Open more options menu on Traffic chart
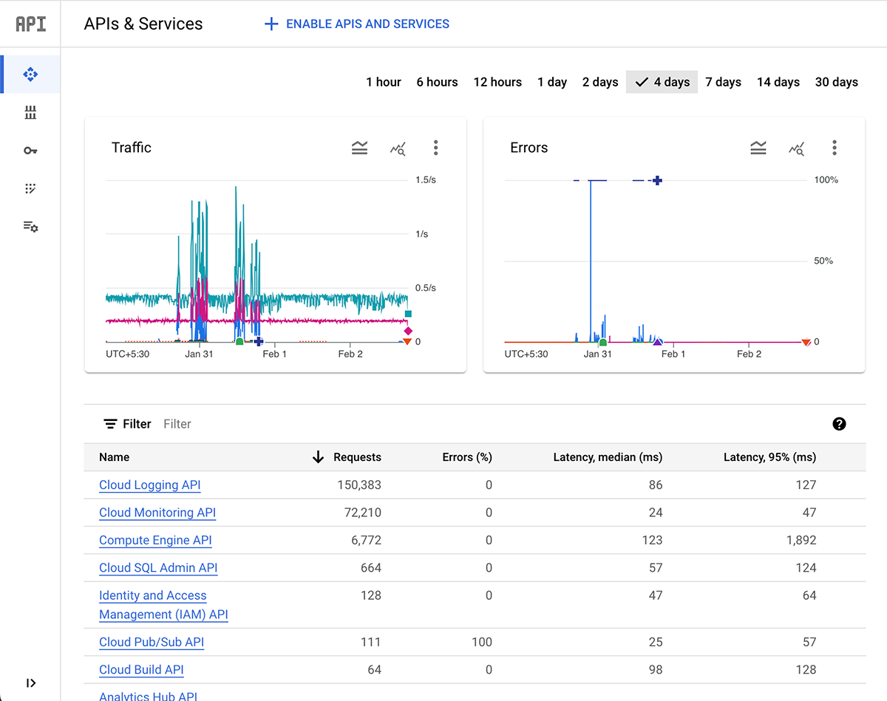 tap(435, 148)
